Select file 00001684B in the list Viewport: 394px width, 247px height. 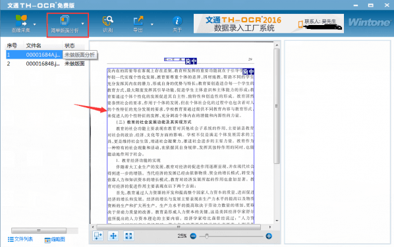(45, 64)
